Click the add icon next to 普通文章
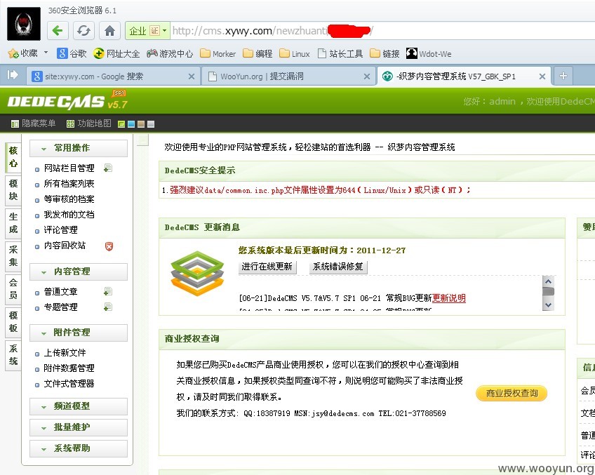The image size is (595, 475). click(x=108, y=291)
